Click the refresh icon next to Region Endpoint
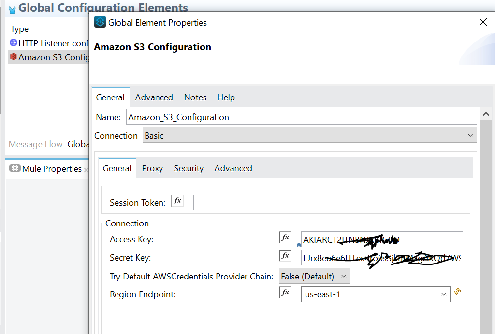Screen dimensions: 495x334 [x=457, y=292]
